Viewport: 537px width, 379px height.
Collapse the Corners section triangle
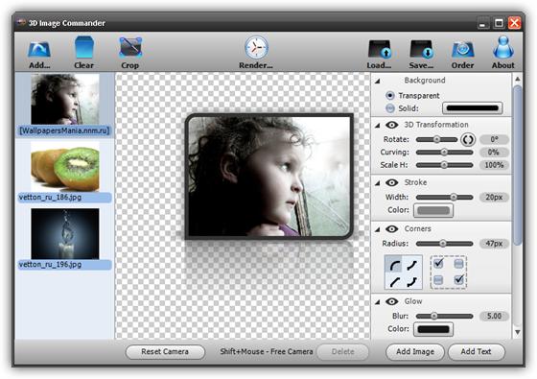[378, 229]
